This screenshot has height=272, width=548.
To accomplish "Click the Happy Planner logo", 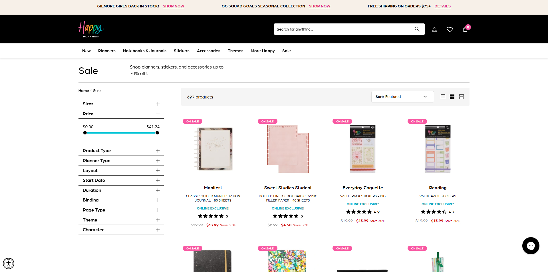I will 91,29.
